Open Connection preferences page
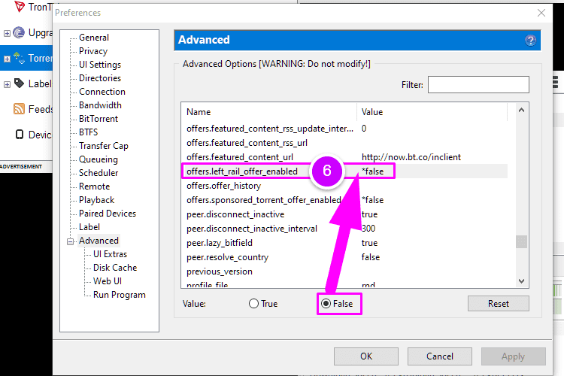 (102, 92)
